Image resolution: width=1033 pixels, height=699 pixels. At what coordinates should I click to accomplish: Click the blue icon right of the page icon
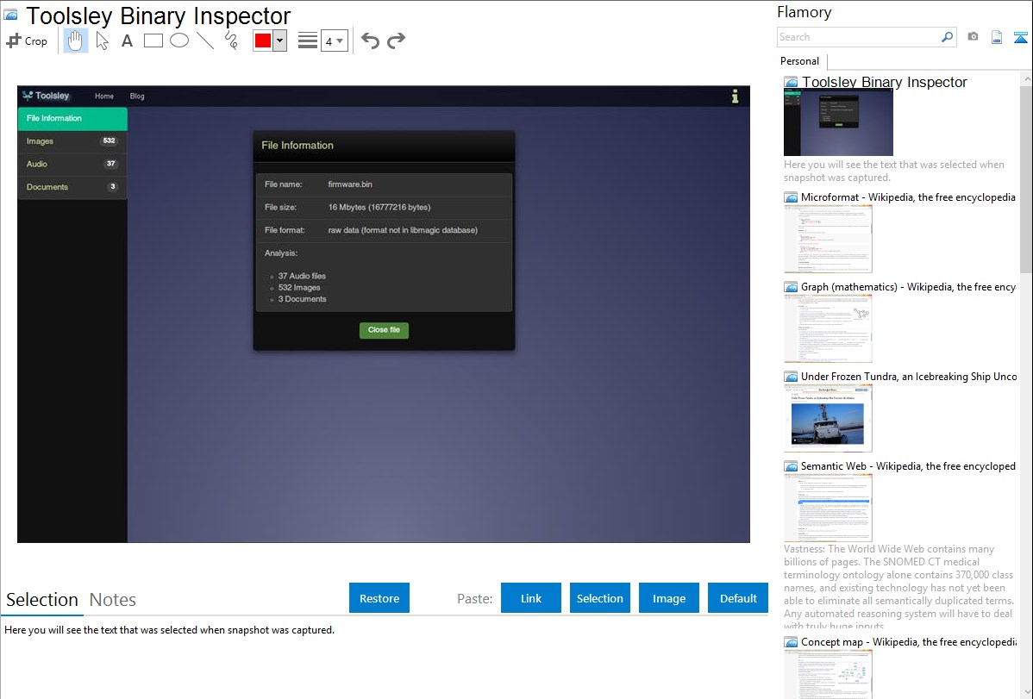pos(1020,37)
